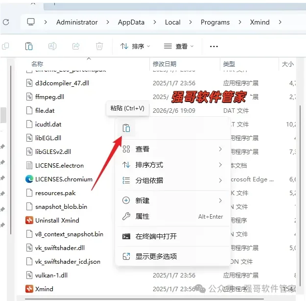Image resolution: width=306 pixels, height=301 pixels.
Task: Sort by 名称 column header
Action: pyautogui.click(x=37, y=64)
